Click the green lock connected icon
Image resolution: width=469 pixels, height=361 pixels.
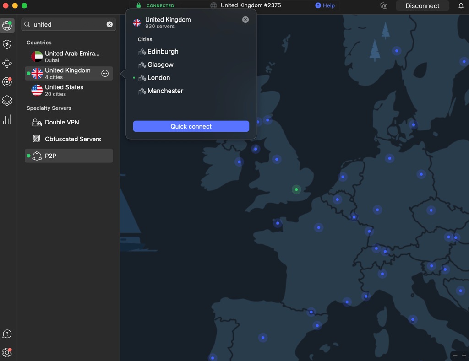click(x=138, y=5)
